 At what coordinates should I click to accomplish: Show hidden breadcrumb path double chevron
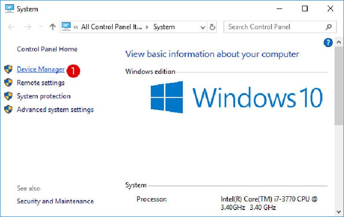click(76, 27)
